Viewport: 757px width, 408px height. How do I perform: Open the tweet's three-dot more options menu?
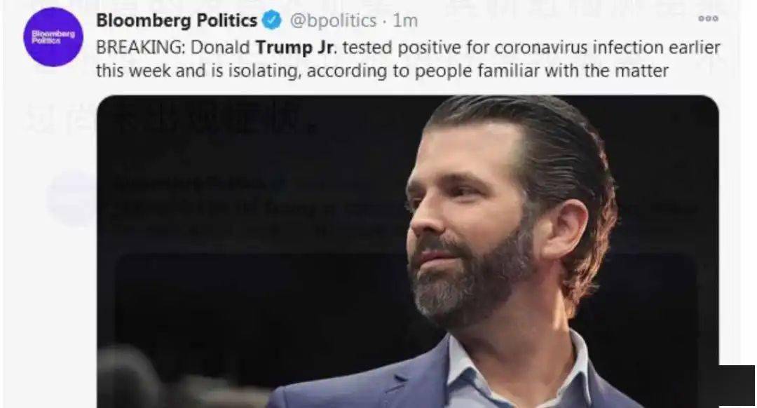pos(708,19)
